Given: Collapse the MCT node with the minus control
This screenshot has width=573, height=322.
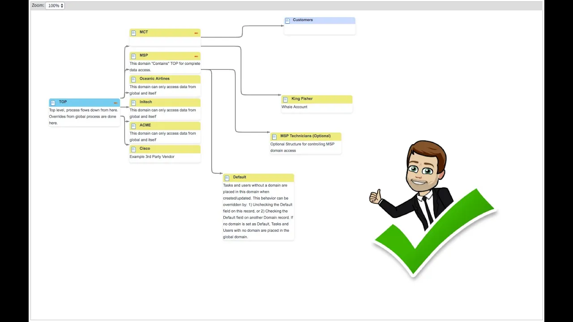Looking at the screenshot, I should click(x=196, y=33).
